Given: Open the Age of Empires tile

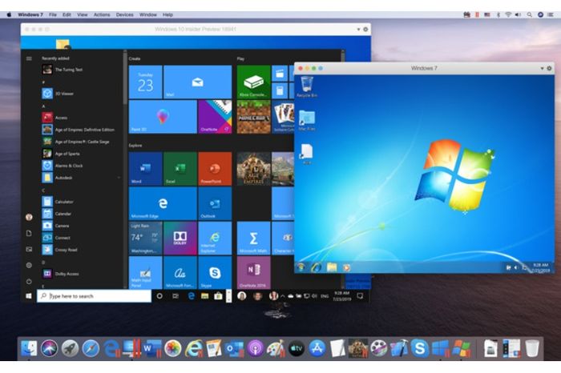Looking at the screenshot, I should tap(253, 169).
